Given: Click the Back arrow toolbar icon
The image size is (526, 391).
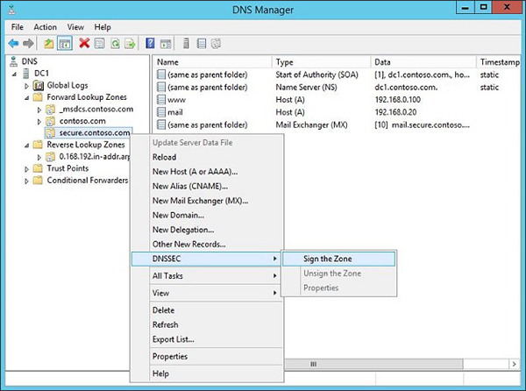Looking at the screenshot, I should [13, 42].
